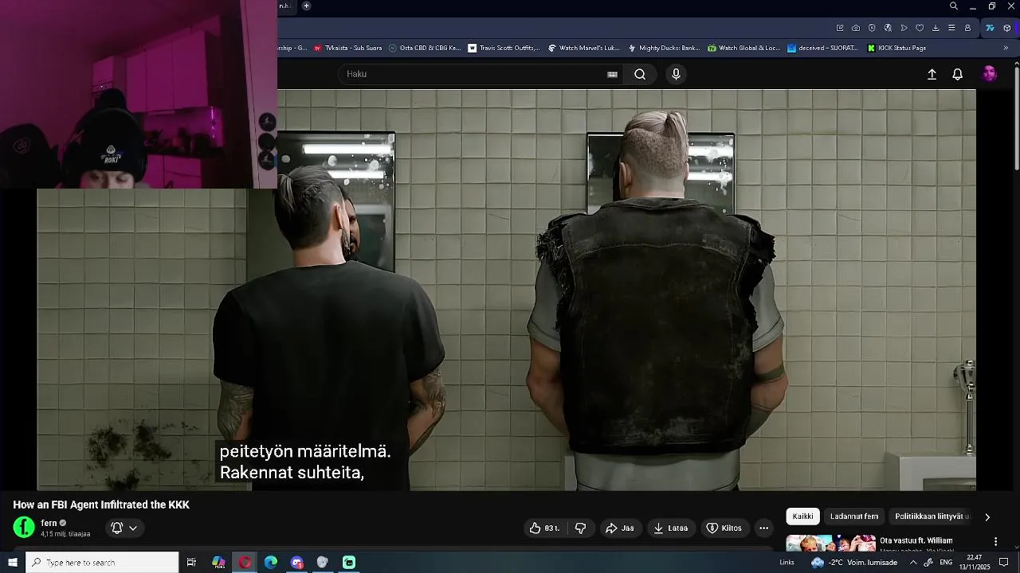Screen dimensions: 1020x573
Task: Open the Ota vastuu ft. William thumbnail
Action: point(830,543)
